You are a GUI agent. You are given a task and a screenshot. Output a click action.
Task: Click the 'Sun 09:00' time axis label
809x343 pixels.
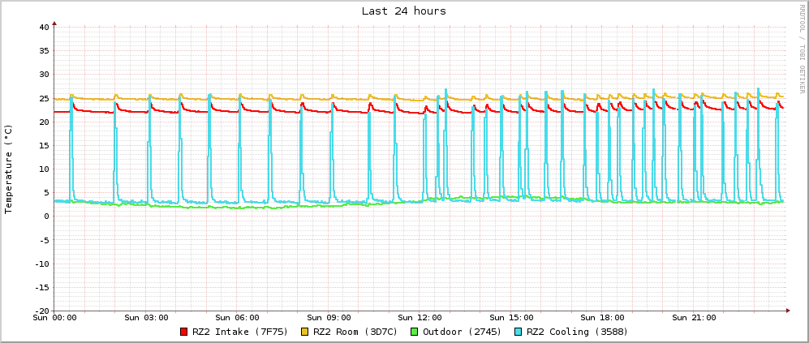[x=329, y=317]
